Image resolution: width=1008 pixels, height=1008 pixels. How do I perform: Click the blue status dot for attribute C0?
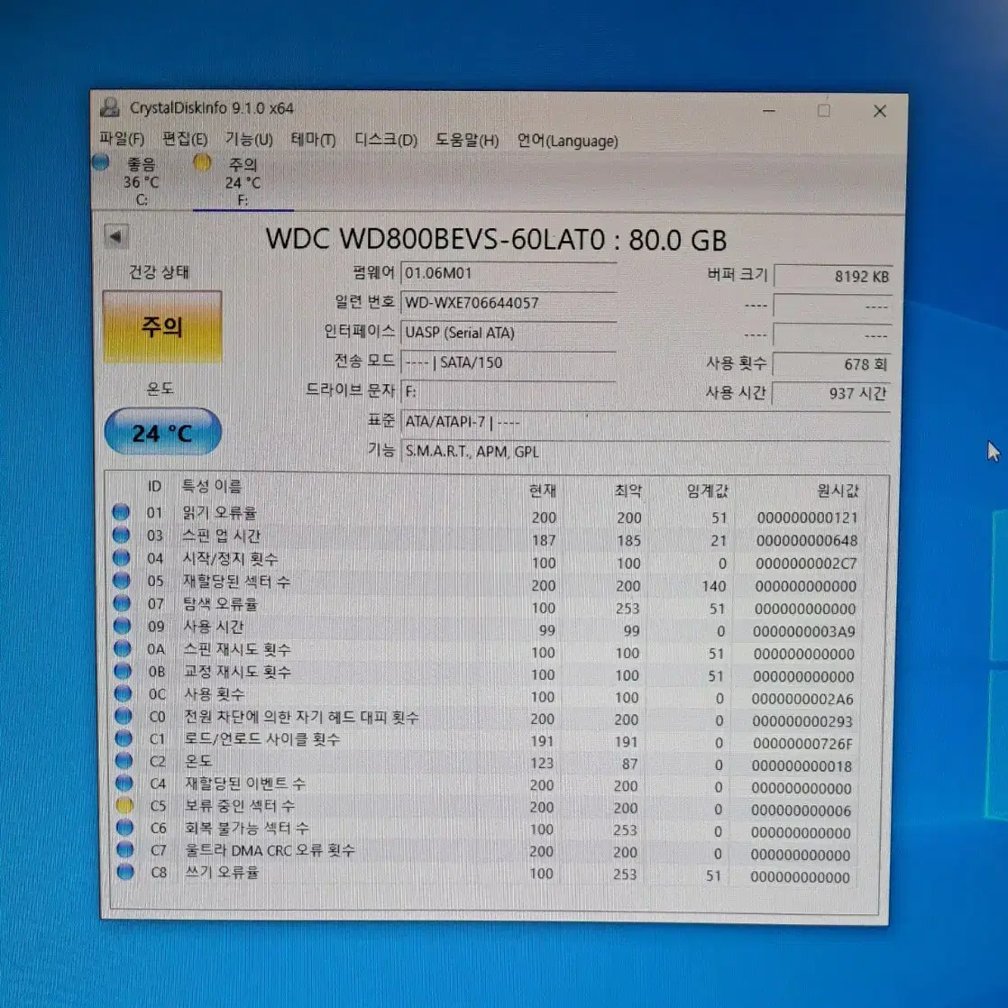click(124, 716)
